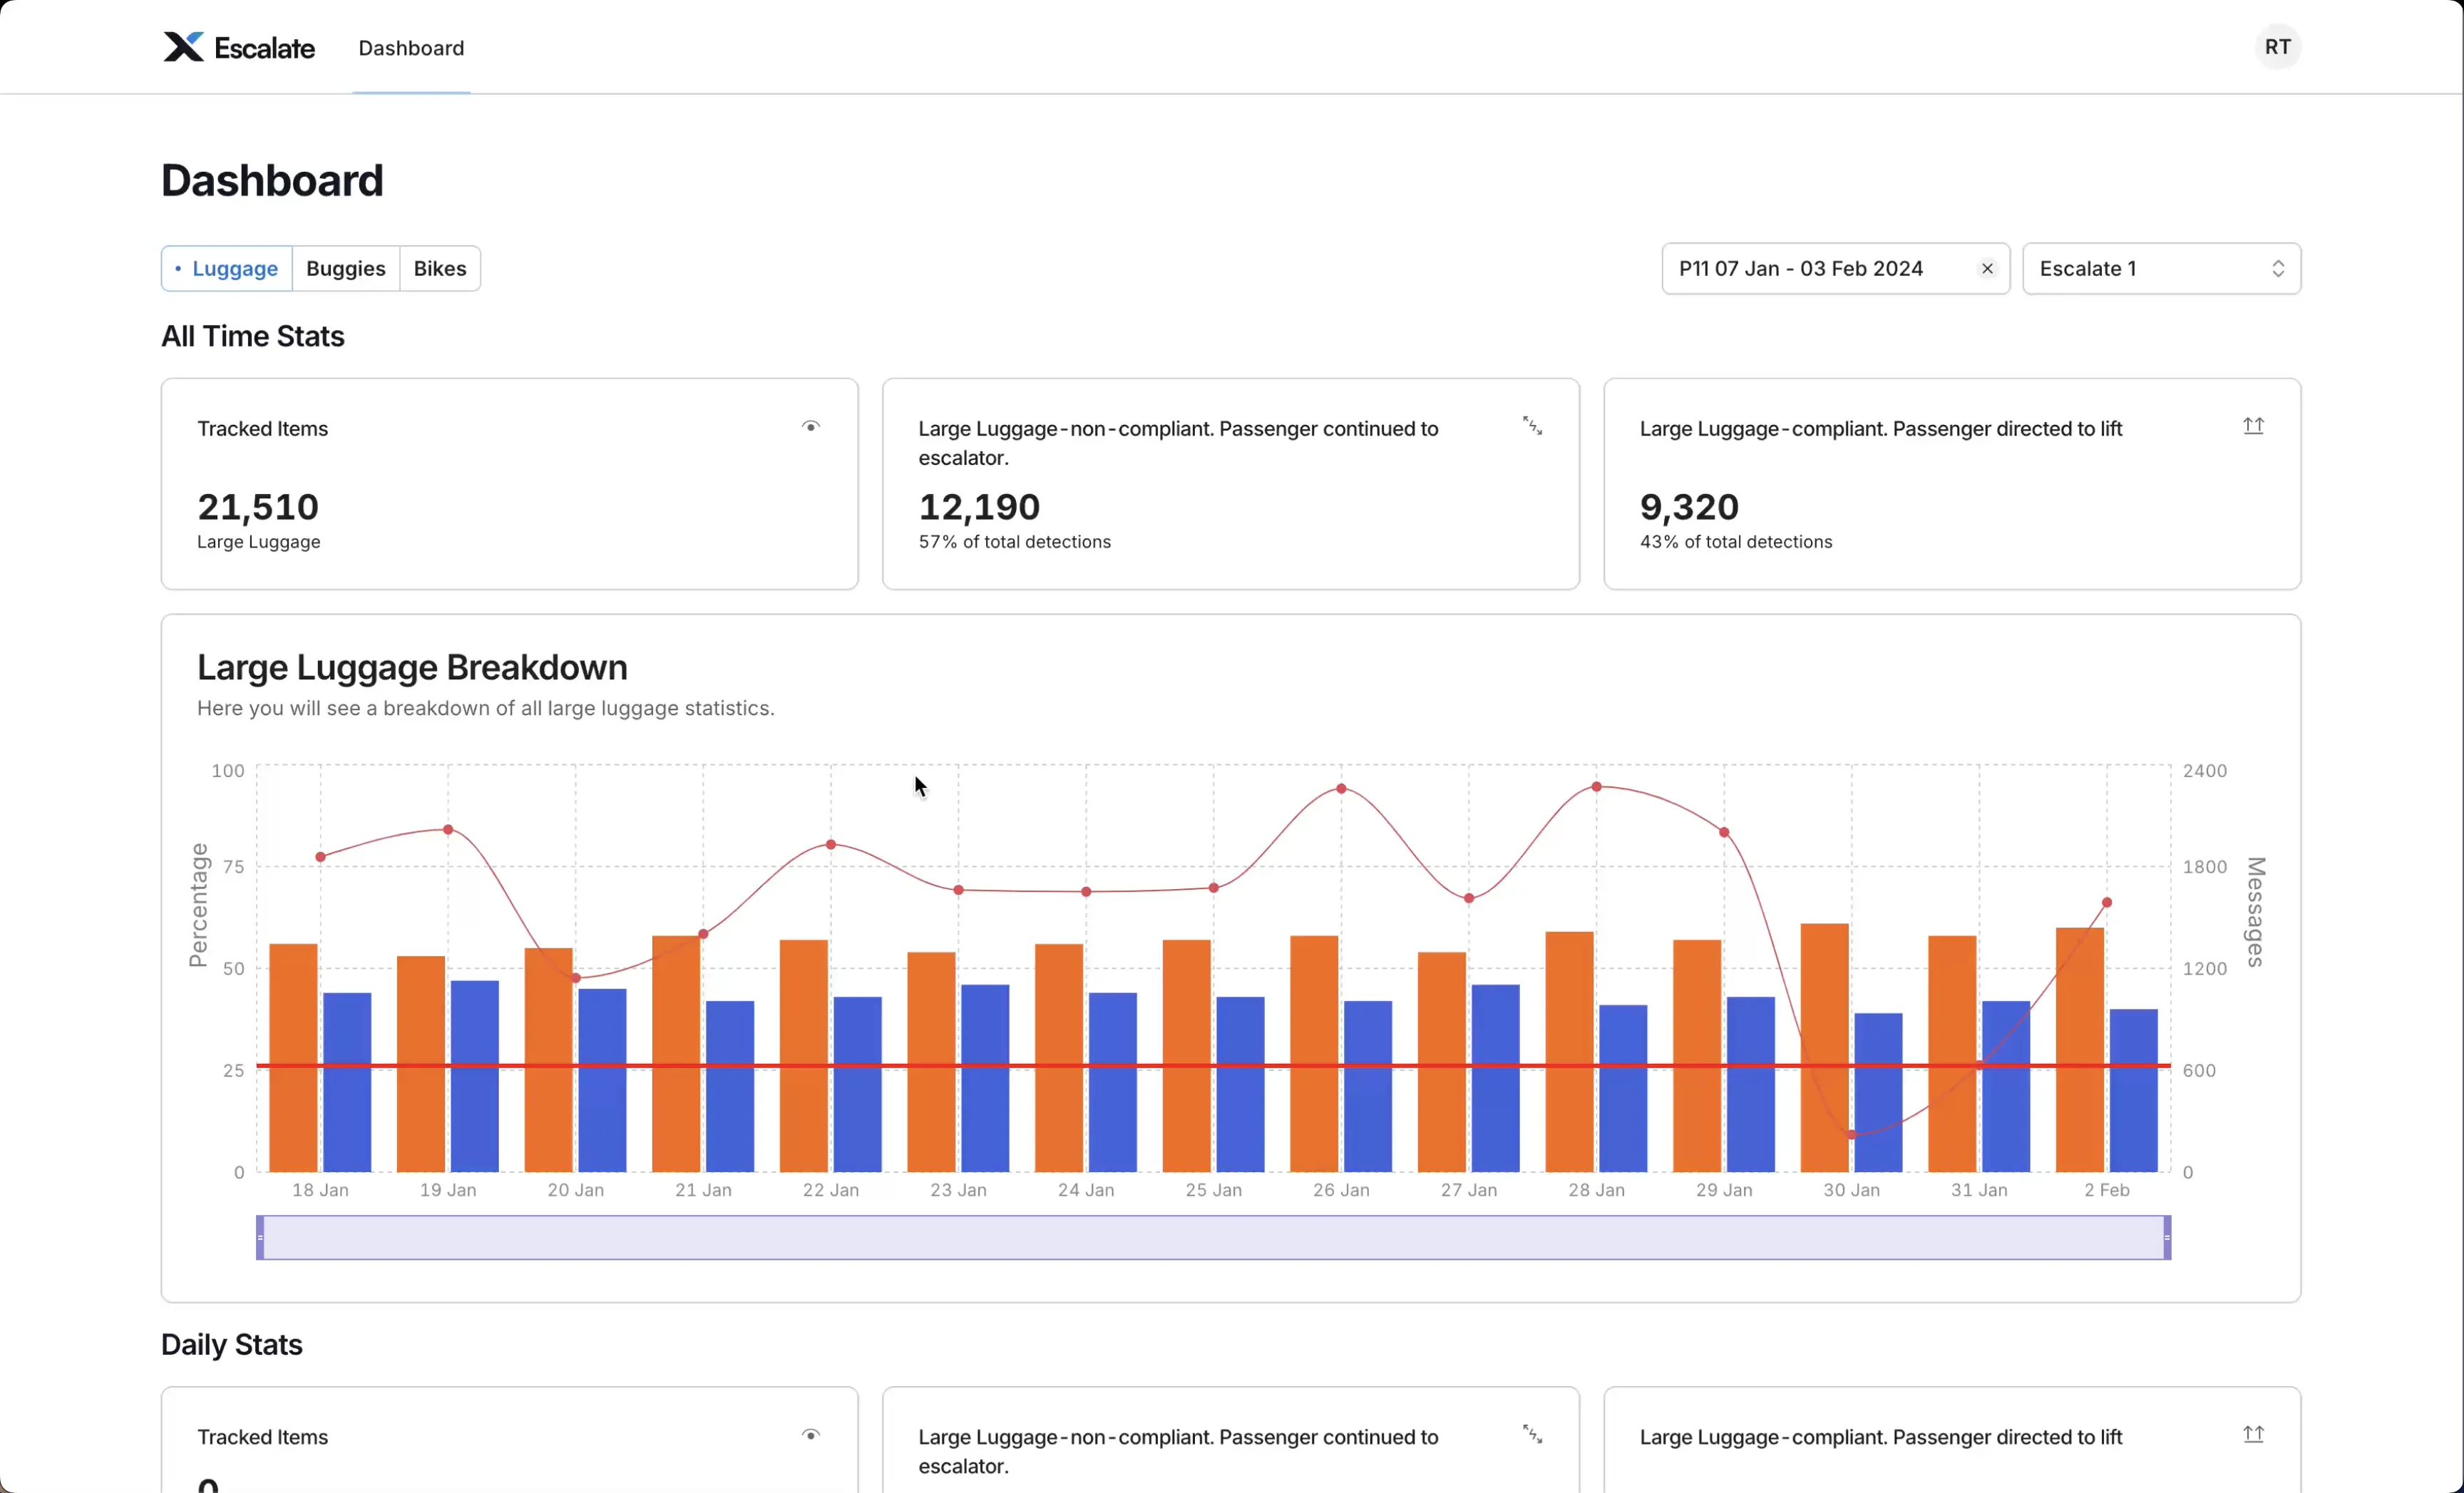Click left handle of chart range slider
The image size is (2464, 1493).
(x=260, y=1238)
